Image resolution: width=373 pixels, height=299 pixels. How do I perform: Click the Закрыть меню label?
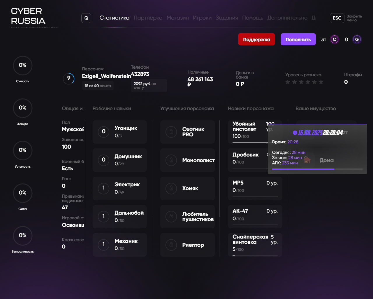point(354,18)
